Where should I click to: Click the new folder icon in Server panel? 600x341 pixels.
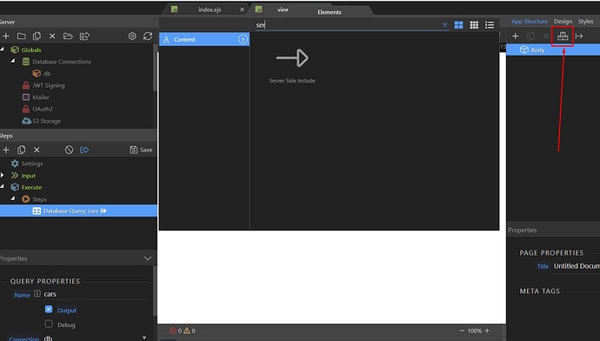(x=22, y=36)
